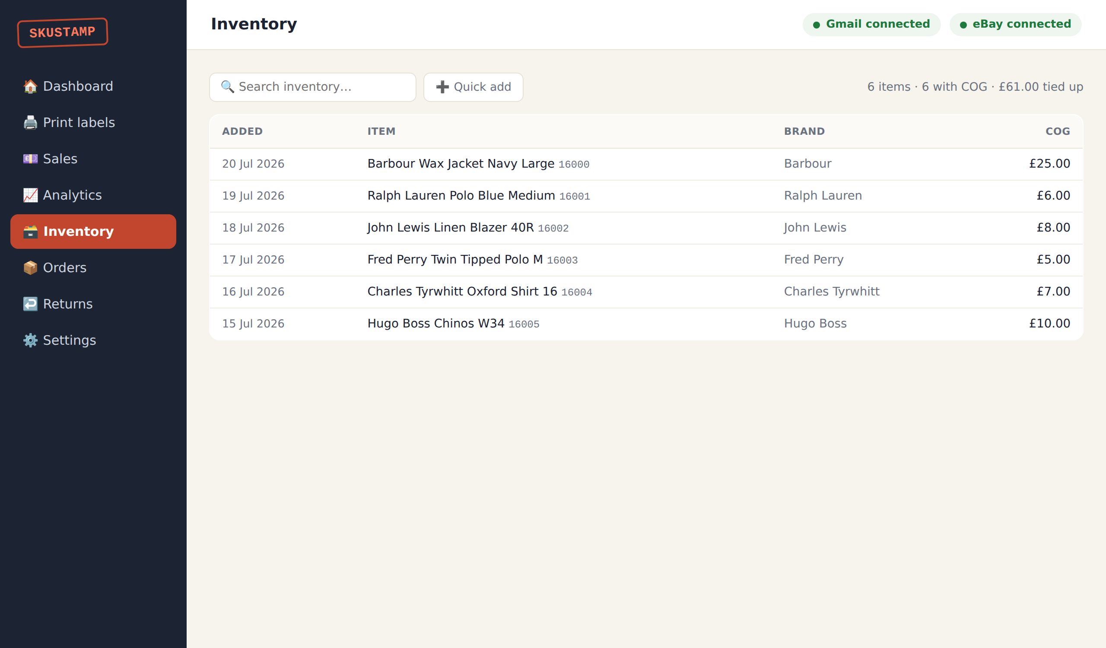
Task: Click the 19 Jul 2026 date cell
Action: click(x=253, y=196)
